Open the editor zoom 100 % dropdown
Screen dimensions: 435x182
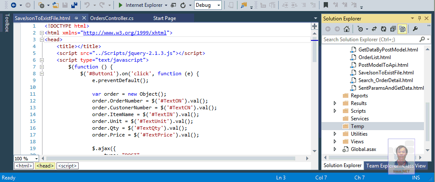(36, 159)
